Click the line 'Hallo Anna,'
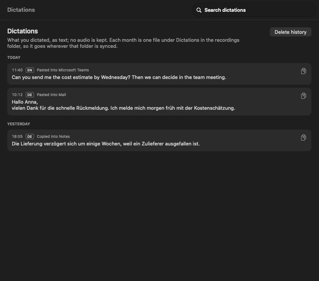This screenshot has width=319, height=281. point(25,102)
